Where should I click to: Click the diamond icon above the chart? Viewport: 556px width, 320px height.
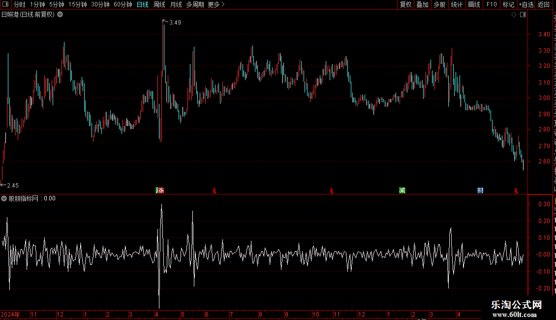(x=514, y=15)
